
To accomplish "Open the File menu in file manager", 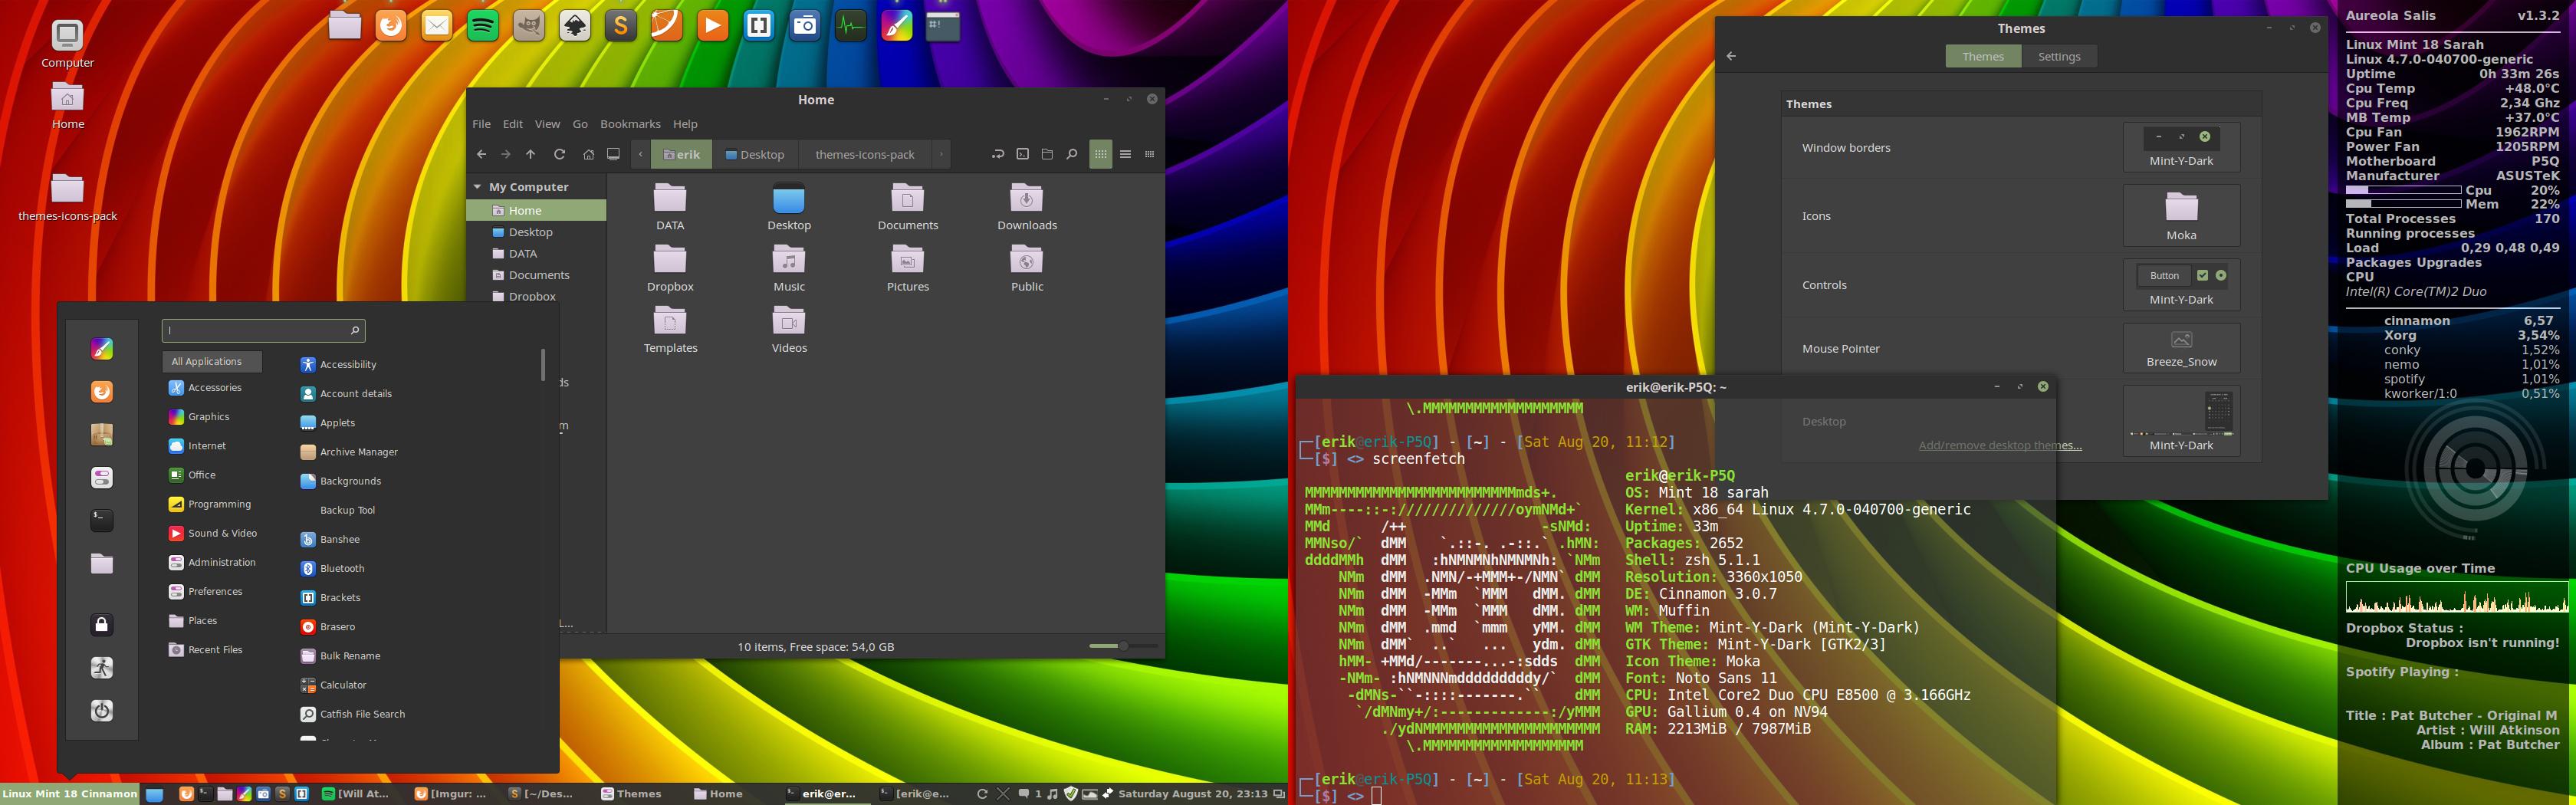I will 481,124.
